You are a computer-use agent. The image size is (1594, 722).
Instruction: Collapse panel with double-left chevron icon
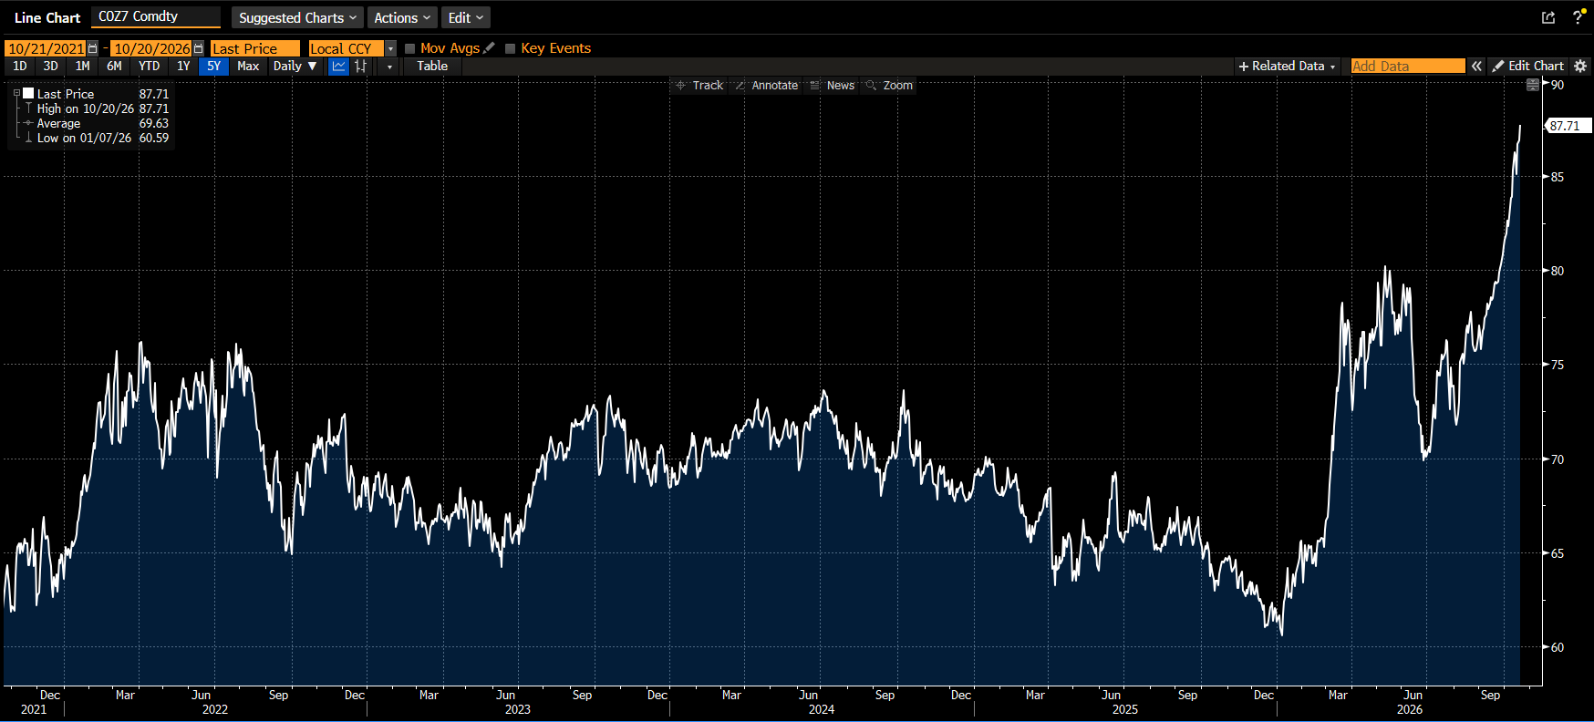1476,66
